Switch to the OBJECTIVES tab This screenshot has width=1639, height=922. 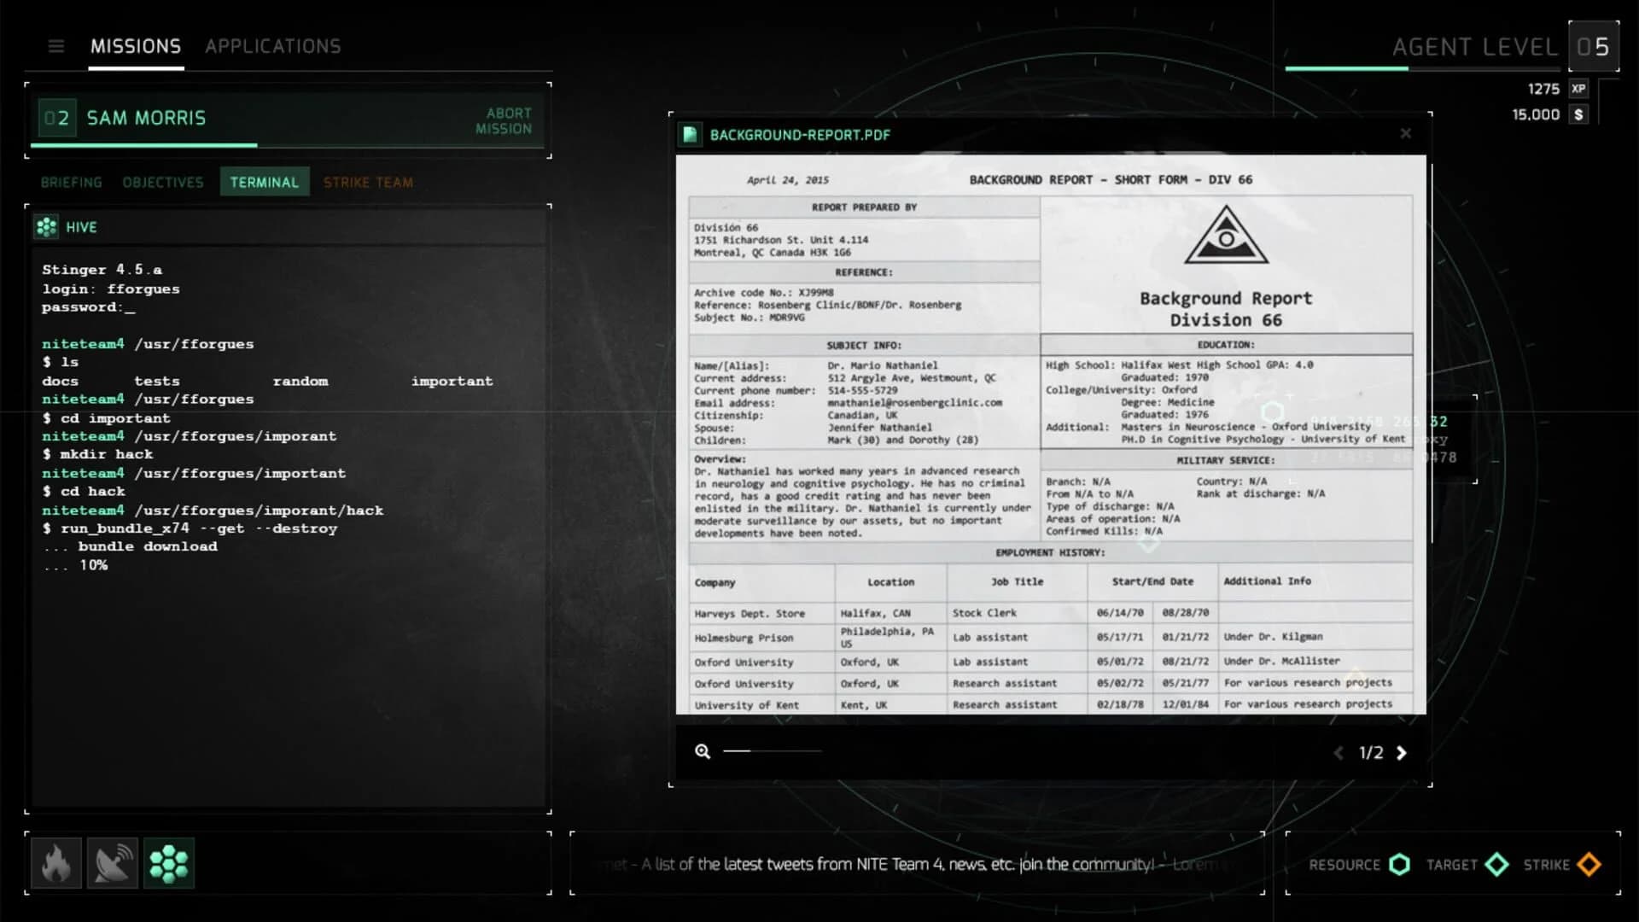click(x=162, y=181)
